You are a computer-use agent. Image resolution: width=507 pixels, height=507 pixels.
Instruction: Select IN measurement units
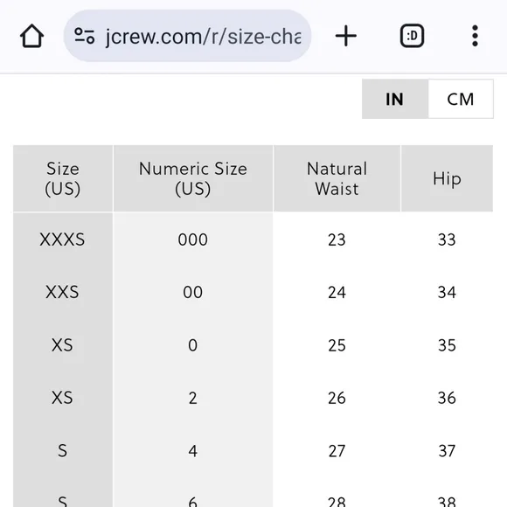pyautogui.click(x=395, y=99)
